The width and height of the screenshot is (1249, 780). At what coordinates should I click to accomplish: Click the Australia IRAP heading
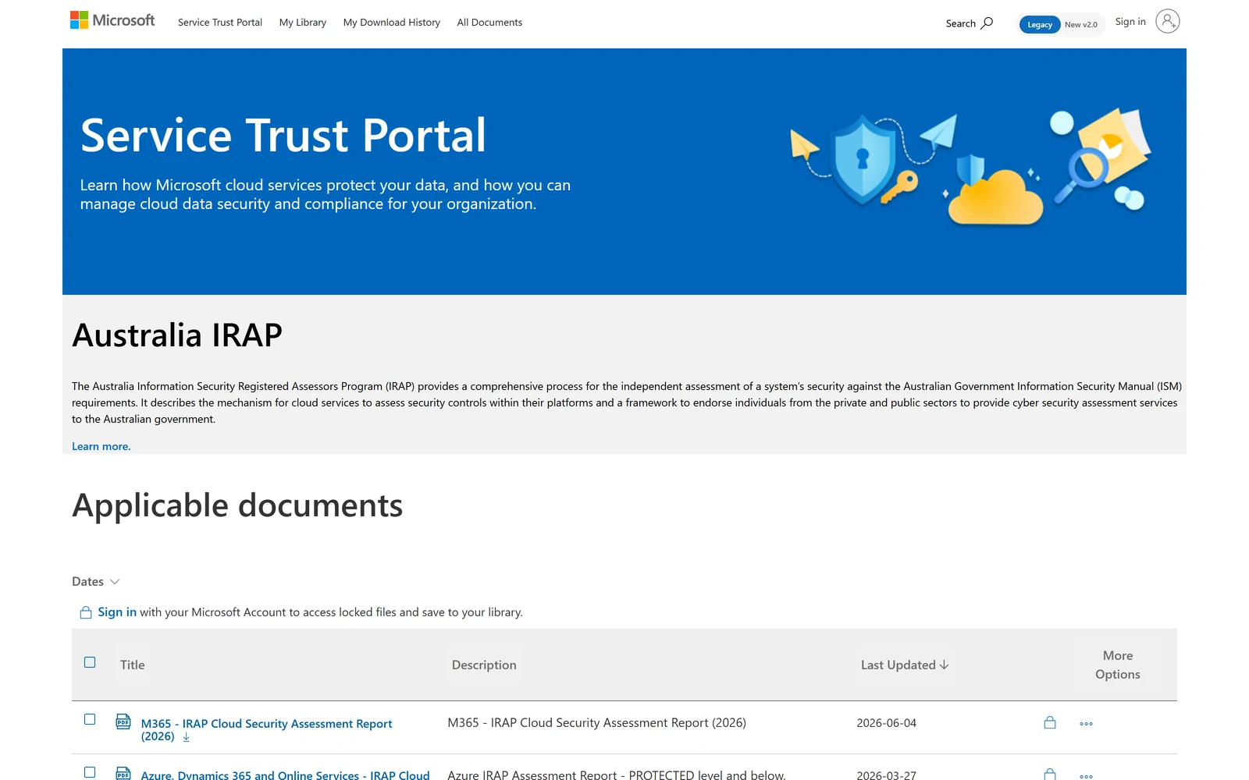tap(177, 335)
